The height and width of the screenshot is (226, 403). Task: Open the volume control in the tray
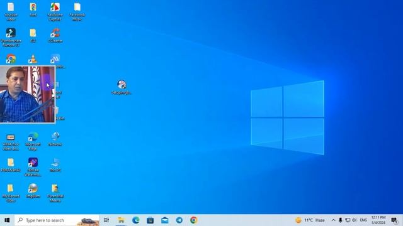355,220
